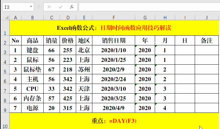Select column H header

click(x=165, y=18)
